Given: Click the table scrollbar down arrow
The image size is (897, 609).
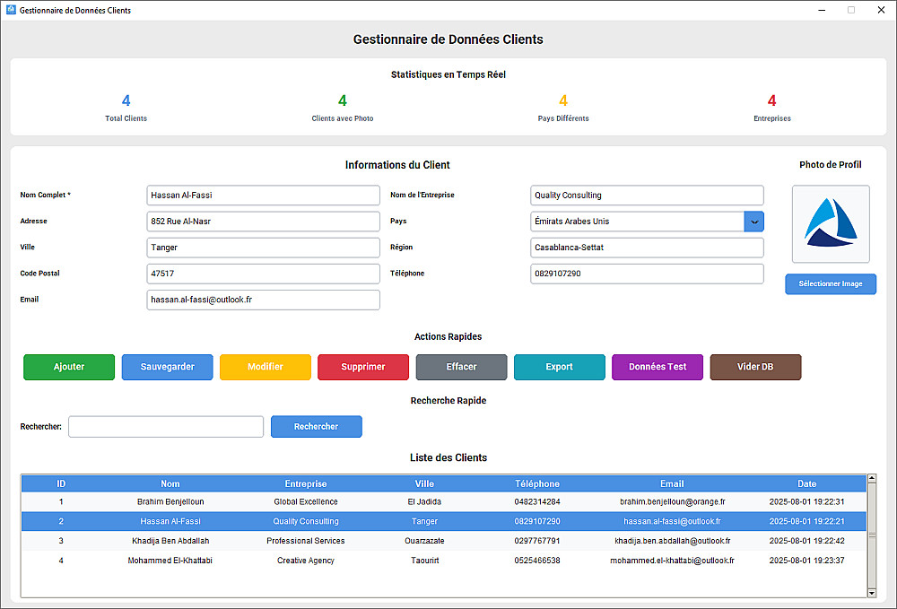Looking at the screenshot, I should (872, 592).
